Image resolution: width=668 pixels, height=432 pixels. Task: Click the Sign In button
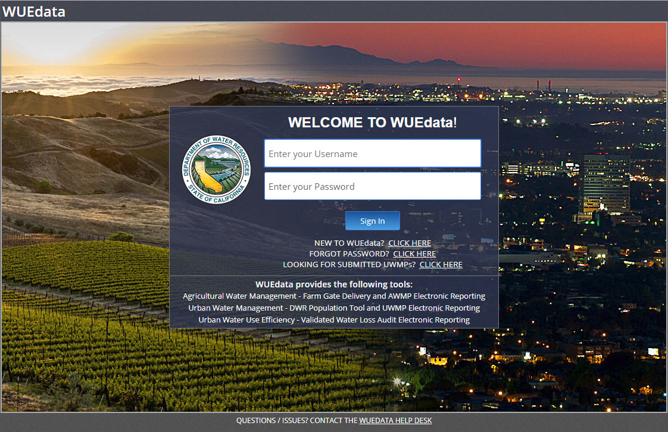(x=372, y=221)
